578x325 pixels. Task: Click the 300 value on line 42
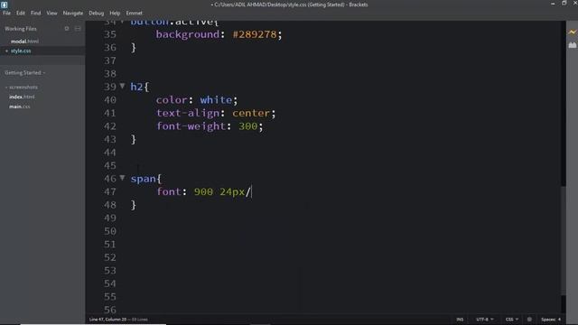click(x=248, y=126)
